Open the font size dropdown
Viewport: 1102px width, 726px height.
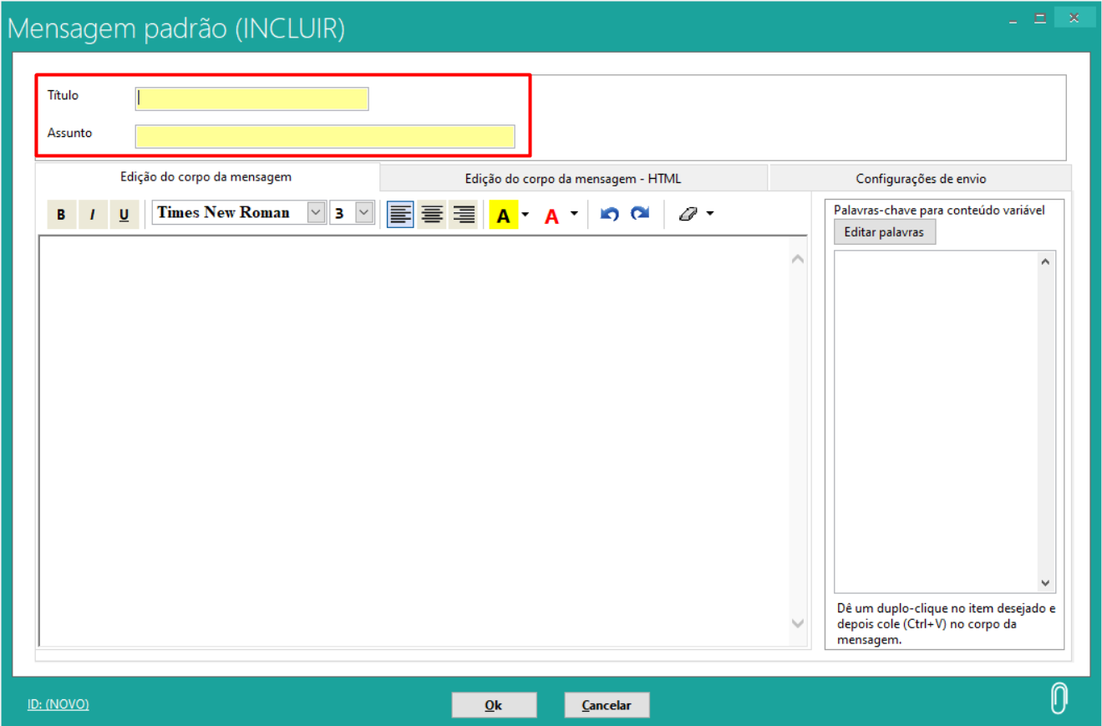click(363, 213)
